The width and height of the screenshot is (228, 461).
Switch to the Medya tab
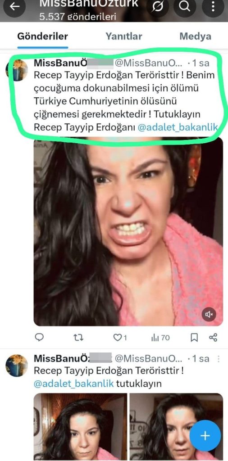coord(196,36)
